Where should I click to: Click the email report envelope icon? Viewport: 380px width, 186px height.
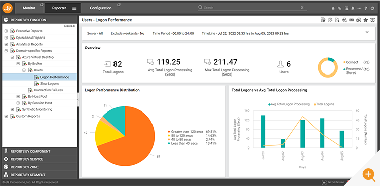pyautogui.click(x=352, y=20)
